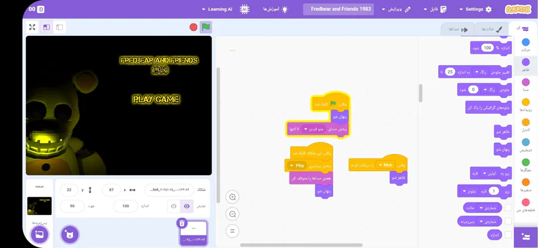Select the متغیرها (Variables) category
The image size is (538, 248).
(x=525, y=185)
